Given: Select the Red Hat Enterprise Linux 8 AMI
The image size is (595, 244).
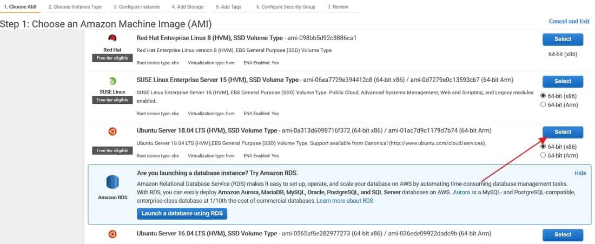Looking at the screenshot, I should pyautogui.click(x=563, y=39).
